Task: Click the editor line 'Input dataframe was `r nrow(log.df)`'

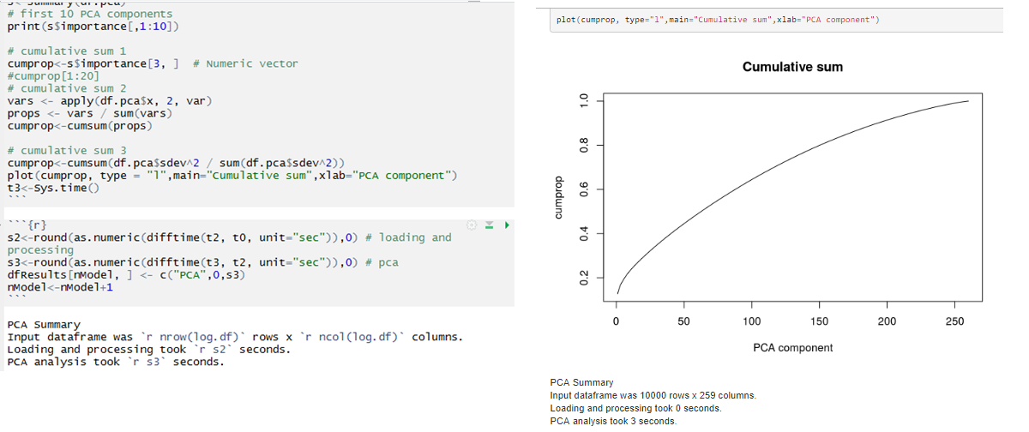Action: click(x=235, y=337)
